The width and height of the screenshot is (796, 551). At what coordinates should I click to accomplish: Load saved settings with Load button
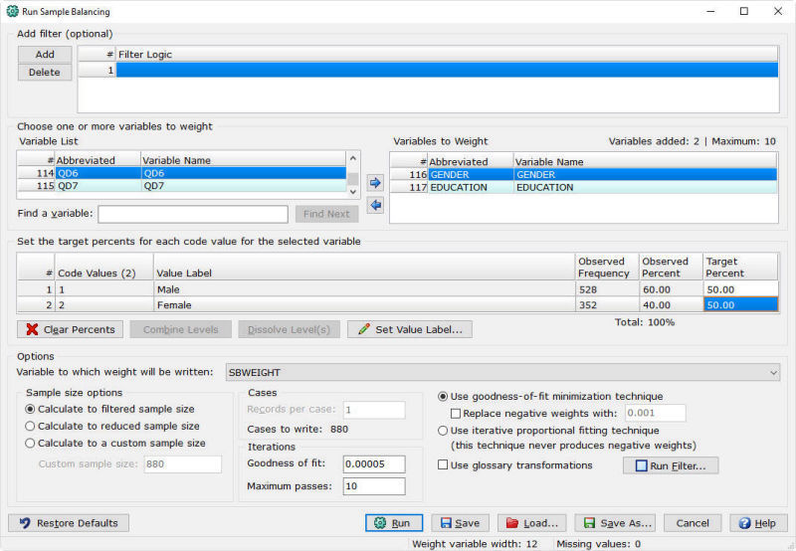pyautogui.click(x=532, y=523)
